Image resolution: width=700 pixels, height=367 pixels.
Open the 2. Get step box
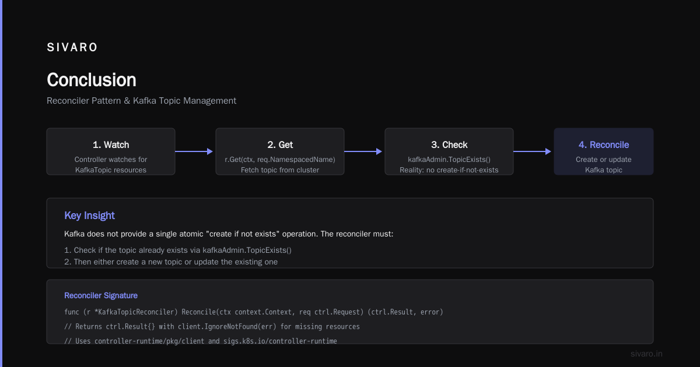[280, 151]
